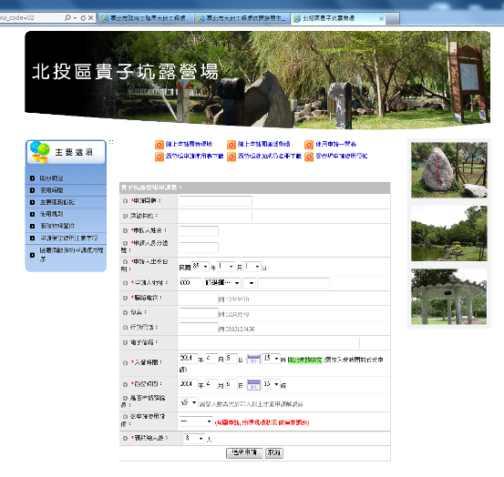Click the 電子信箱 input field
The height and width of the screenshot is (477, 504).
[270, 343]
